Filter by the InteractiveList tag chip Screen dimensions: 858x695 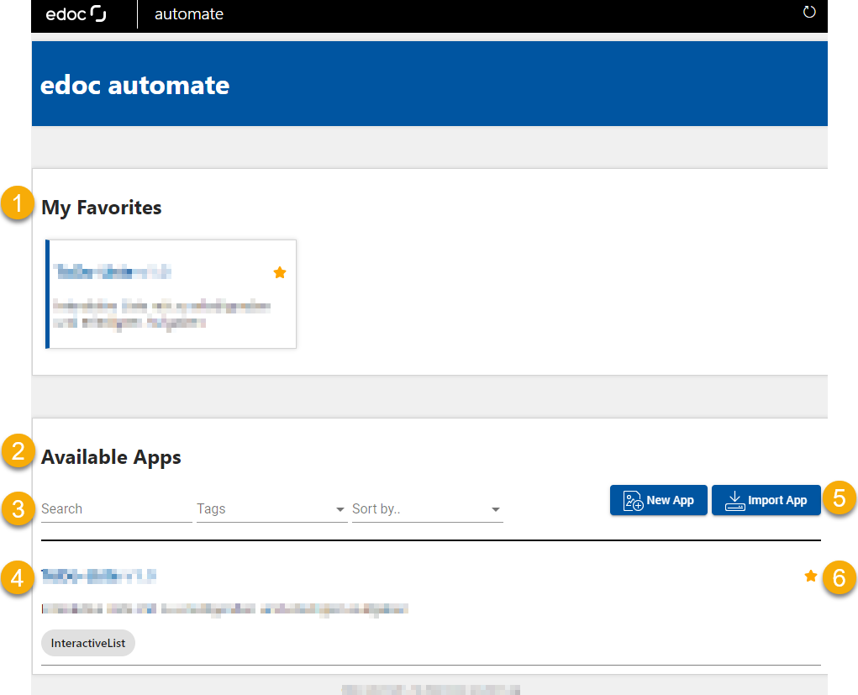88,643
